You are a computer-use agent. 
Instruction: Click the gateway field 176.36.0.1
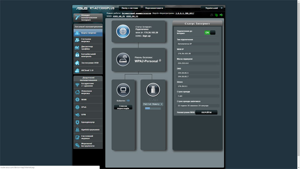click(198, 86)
